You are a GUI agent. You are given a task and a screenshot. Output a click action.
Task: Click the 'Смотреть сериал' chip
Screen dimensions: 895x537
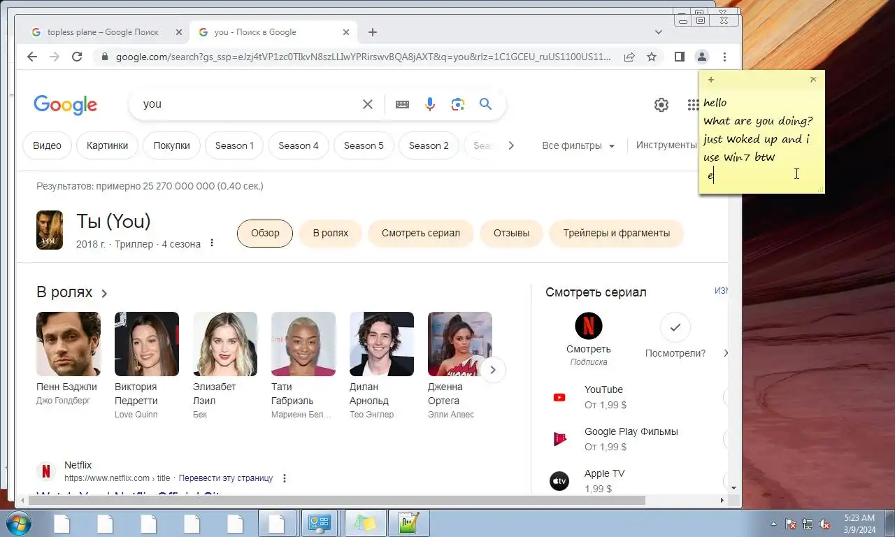421,234
